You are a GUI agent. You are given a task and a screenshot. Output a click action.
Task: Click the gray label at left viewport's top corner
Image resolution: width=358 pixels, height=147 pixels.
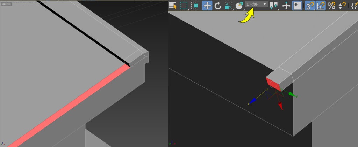(x=7, y=4)
